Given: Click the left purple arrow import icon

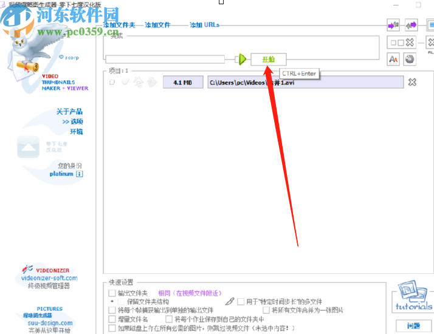Looking at the screenshot, I should (393, 26).
